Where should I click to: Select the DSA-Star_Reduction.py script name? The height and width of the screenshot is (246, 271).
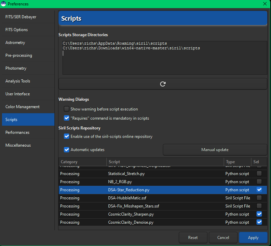pyautogui.click(x=129, y=190)
